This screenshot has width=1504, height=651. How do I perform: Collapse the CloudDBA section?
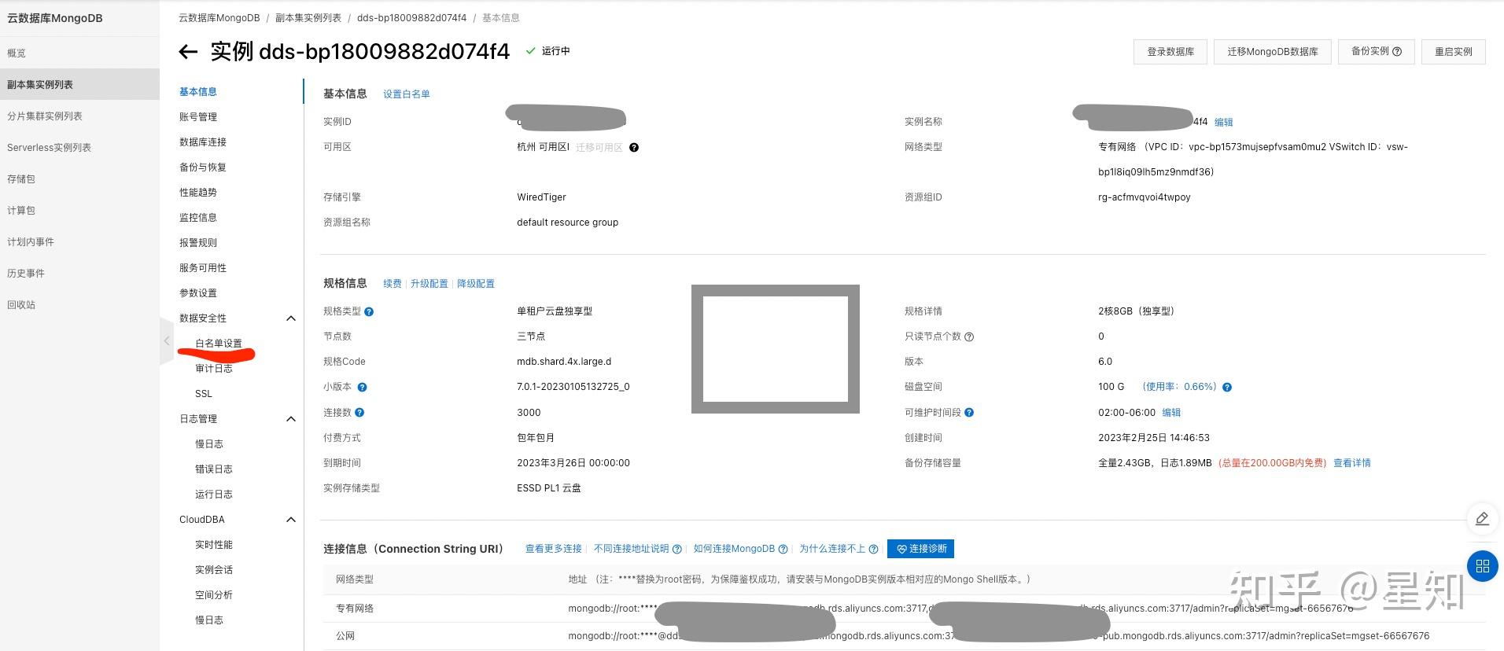(x=291, y=520)
